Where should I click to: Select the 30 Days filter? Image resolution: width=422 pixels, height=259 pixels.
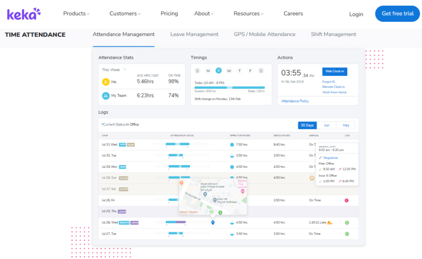[307, 125]
